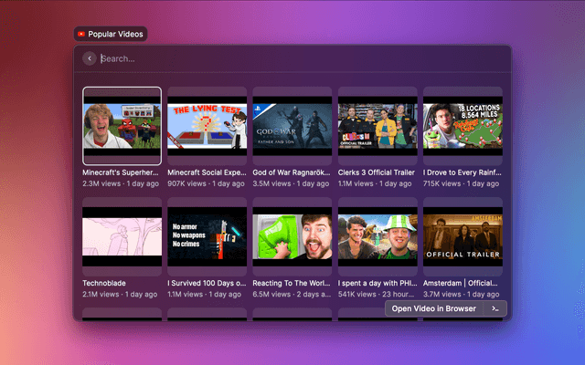Screen dimensions: 585x365
Task: Click title text "Amsterdam | Official..."
Action: tap(460, 283)
